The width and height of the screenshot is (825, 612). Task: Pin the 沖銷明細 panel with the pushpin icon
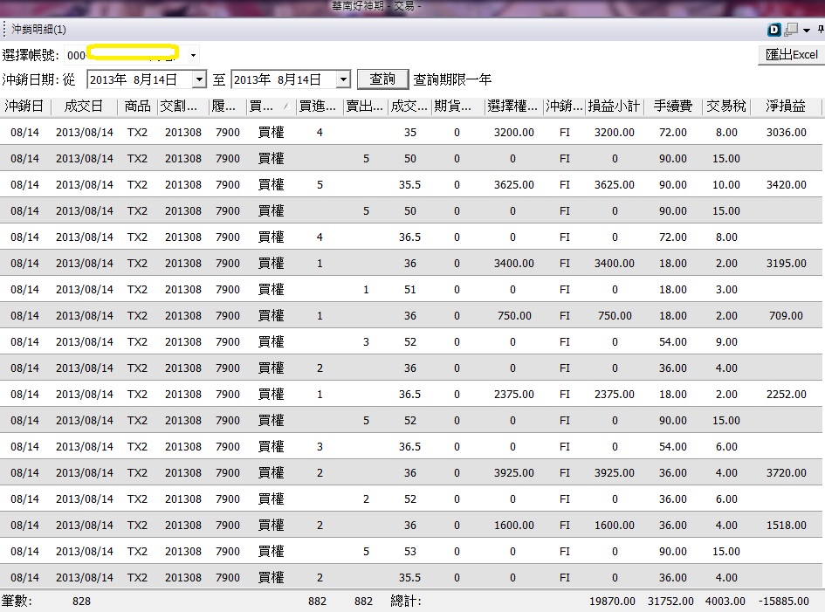821,30
